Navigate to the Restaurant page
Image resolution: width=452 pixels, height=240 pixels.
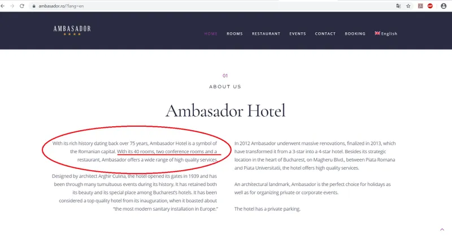tap(266, 34)
